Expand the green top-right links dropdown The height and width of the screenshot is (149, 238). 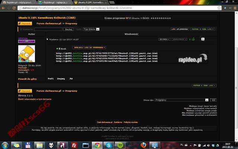203,29
